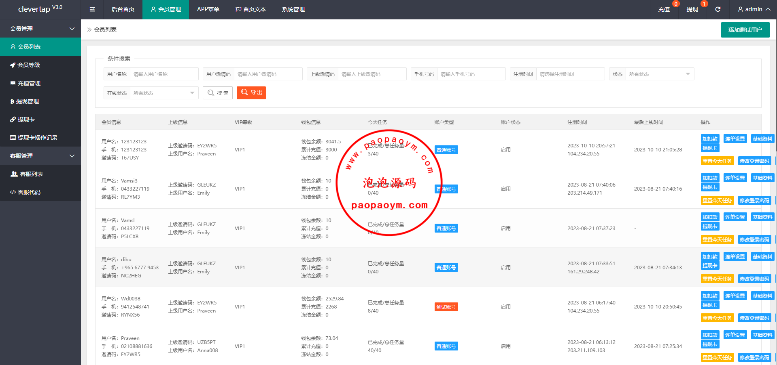Go to 提现管理 sidebar item
The width and height of the screenshot is (777, 365).
pyautogui.click(x=28, y=101)
